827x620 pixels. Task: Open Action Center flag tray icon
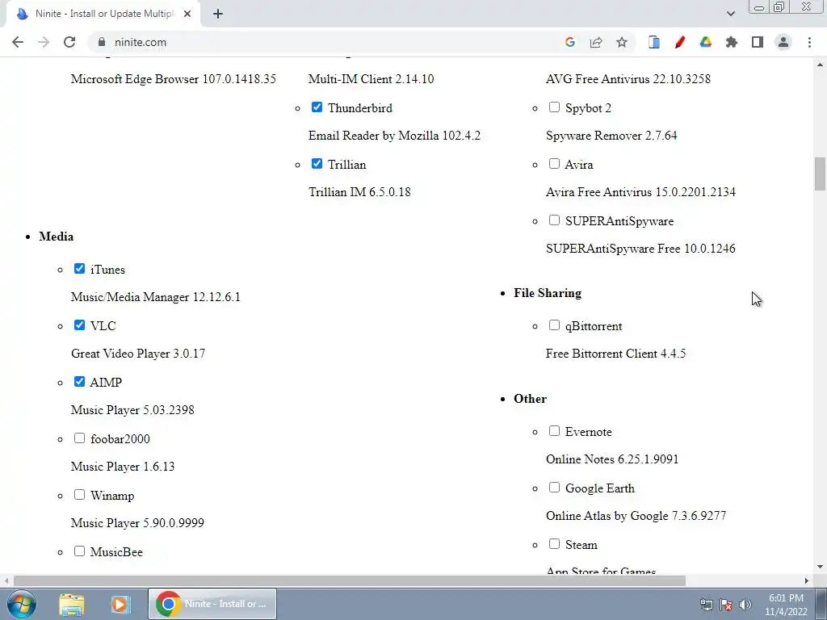click(726, 604)
